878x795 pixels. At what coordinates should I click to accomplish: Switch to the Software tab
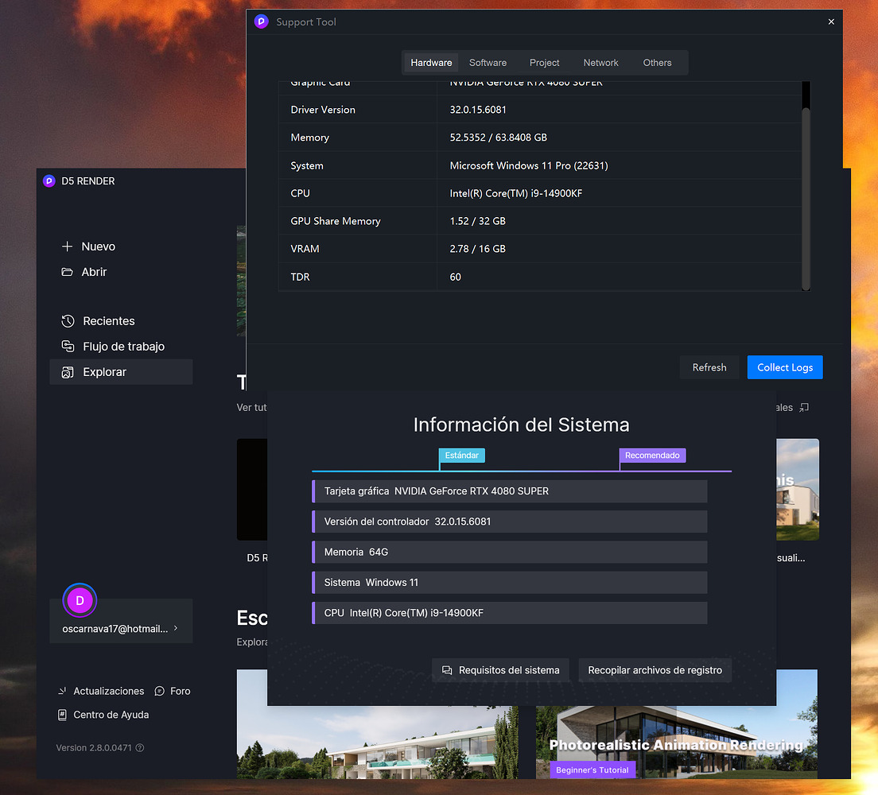point(488,62)
